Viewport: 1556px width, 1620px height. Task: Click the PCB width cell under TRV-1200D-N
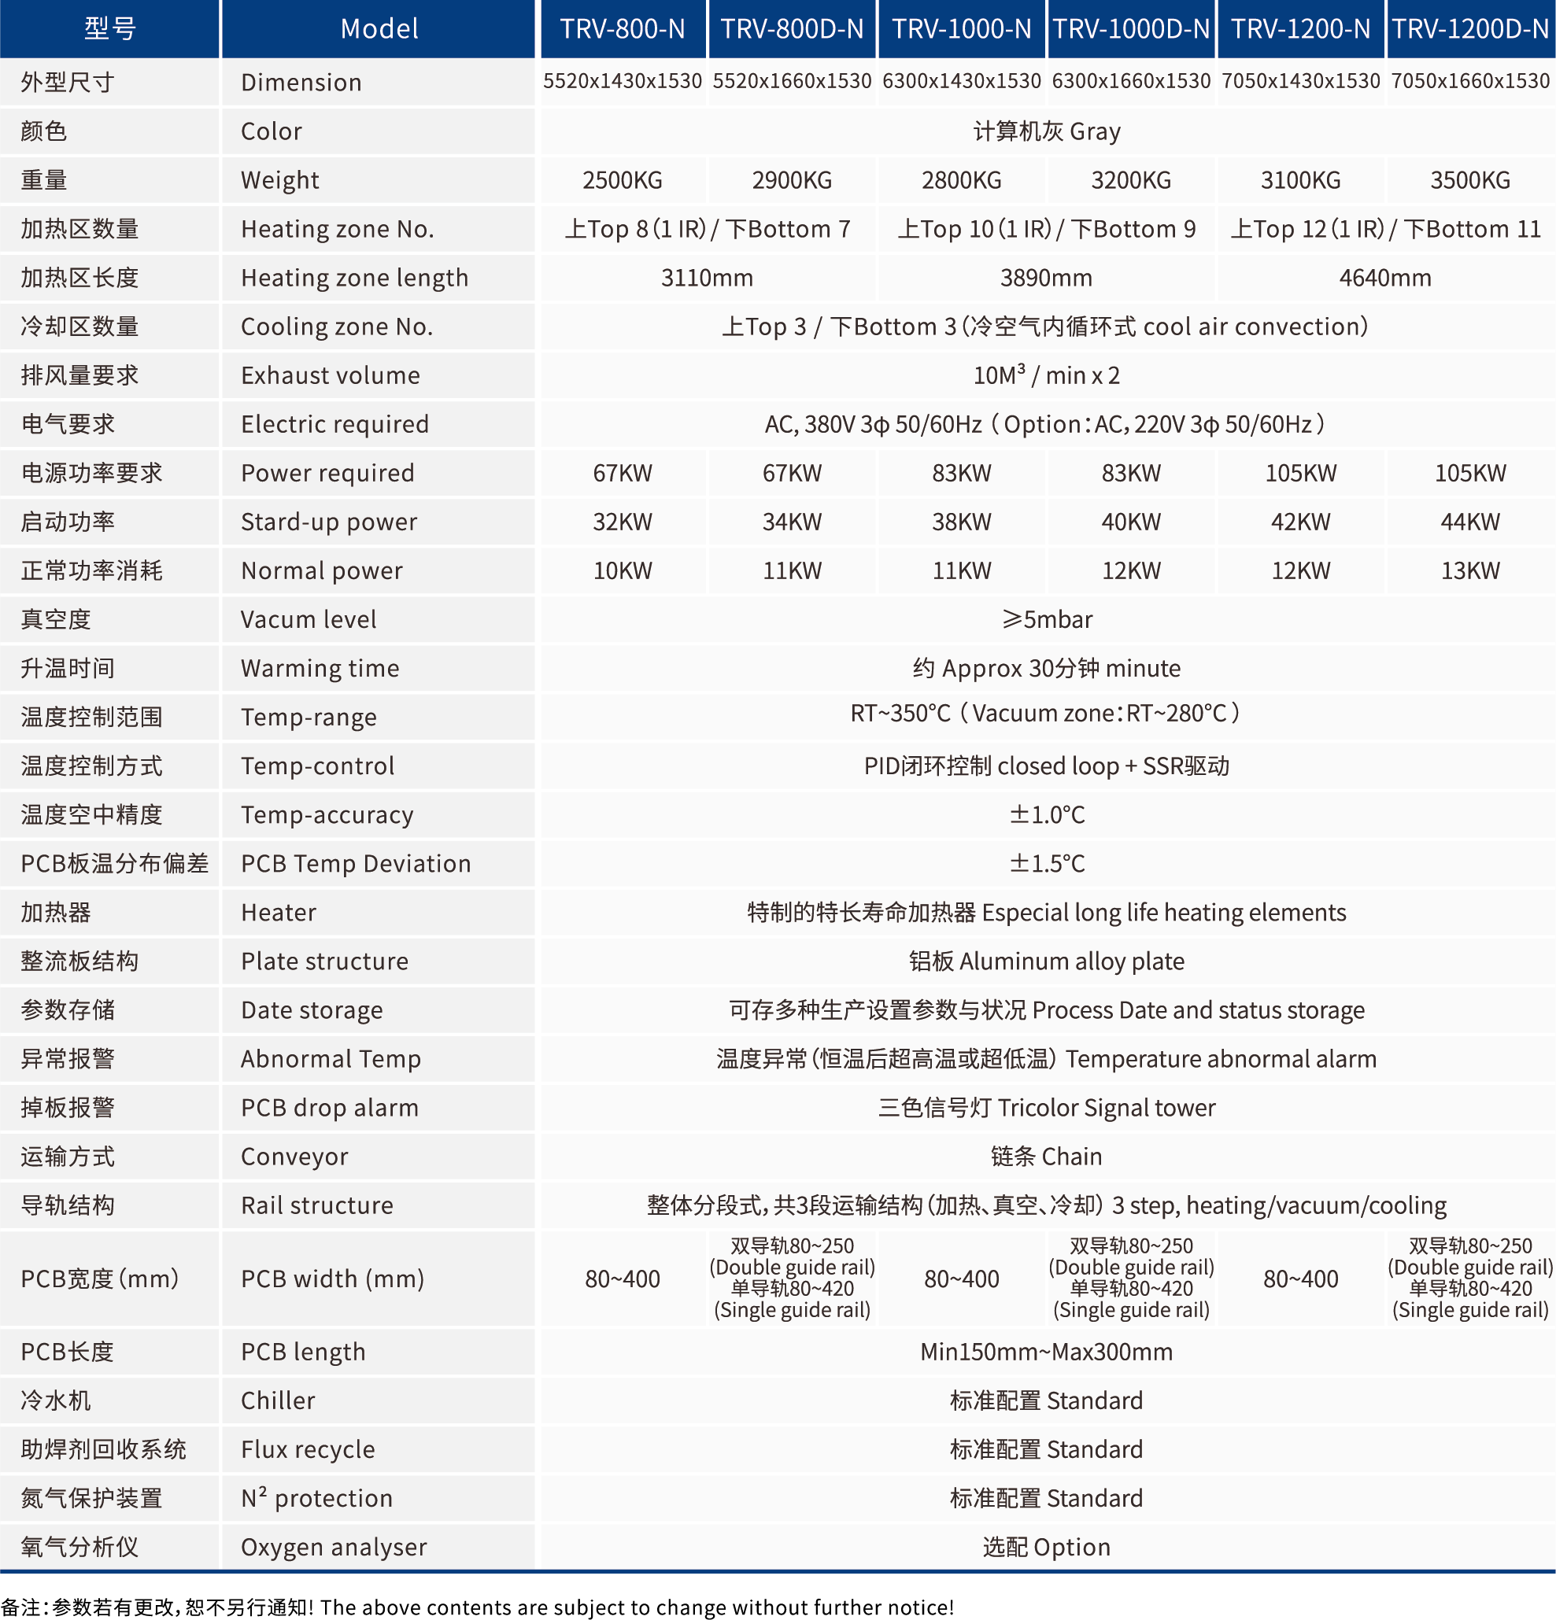[x=1470, y=1278]
